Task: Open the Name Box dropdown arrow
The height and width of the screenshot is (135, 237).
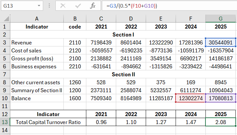Action: coord(39,6)
